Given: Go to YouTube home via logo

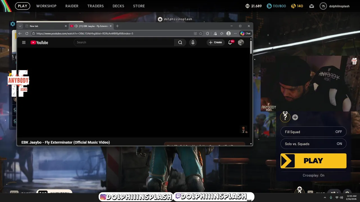Looking at the screenshot, I should point(39,42).
